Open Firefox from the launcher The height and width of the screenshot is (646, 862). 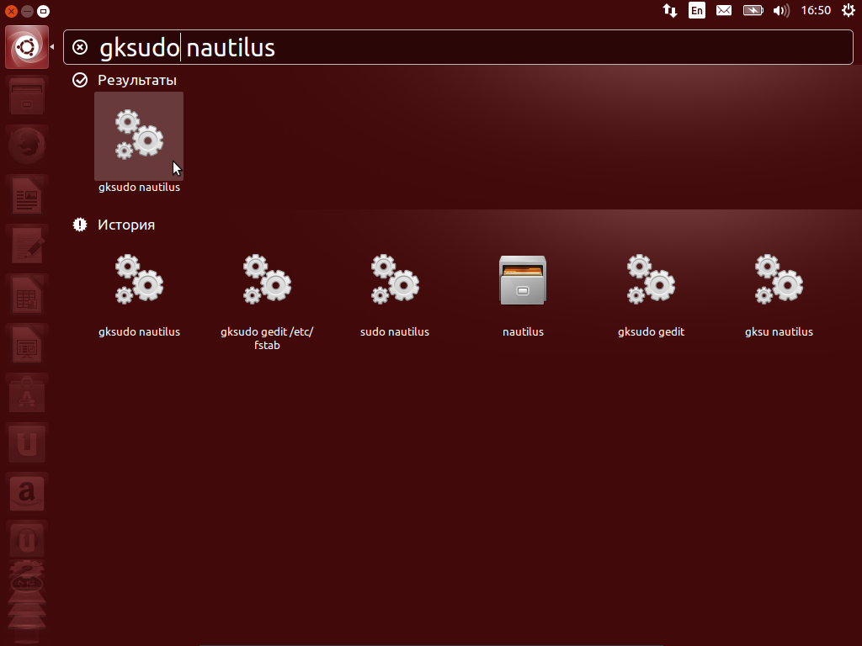tap(26, 146)
